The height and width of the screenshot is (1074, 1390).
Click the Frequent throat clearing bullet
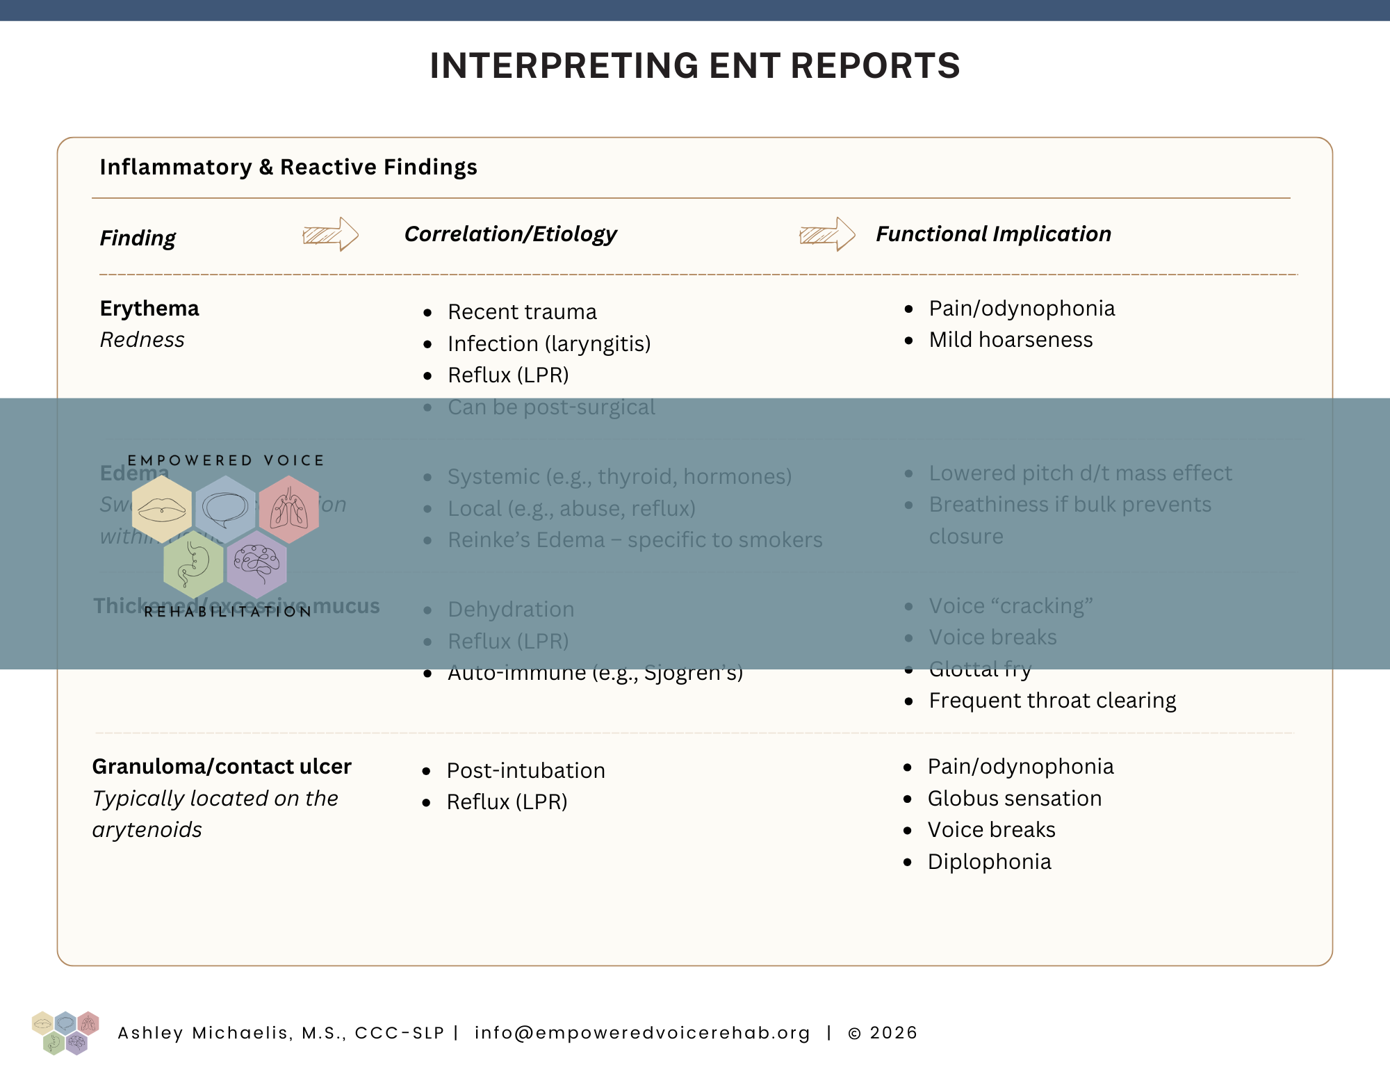[x=1052, y=700]
